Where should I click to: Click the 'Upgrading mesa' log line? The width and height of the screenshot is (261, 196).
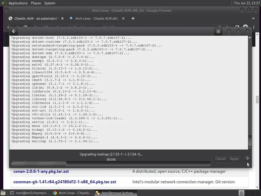click(x=52, y=126)
